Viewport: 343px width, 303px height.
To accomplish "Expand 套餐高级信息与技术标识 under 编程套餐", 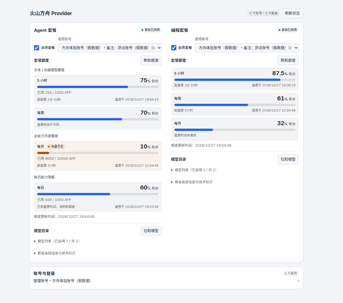I will (x=192, y=182).
